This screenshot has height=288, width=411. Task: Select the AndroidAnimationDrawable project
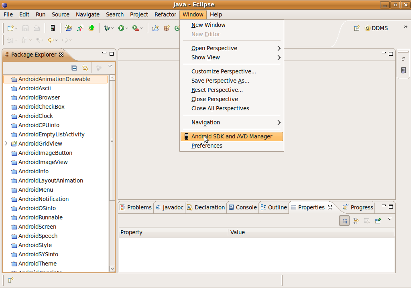55,79
